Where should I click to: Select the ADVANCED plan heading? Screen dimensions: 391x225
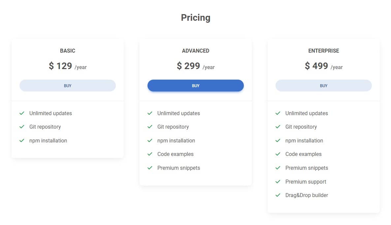[x=195, y=51]
